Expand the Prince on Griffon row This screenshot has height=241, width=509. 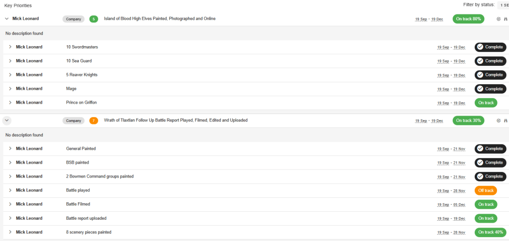click(10, 103)
